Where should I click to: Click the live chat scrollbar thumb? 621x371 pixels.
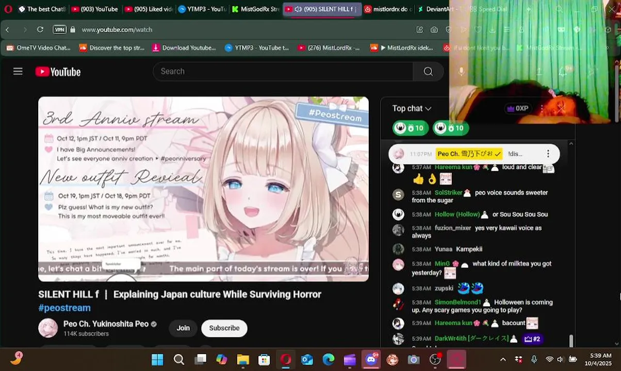click(x=570, y=341)
